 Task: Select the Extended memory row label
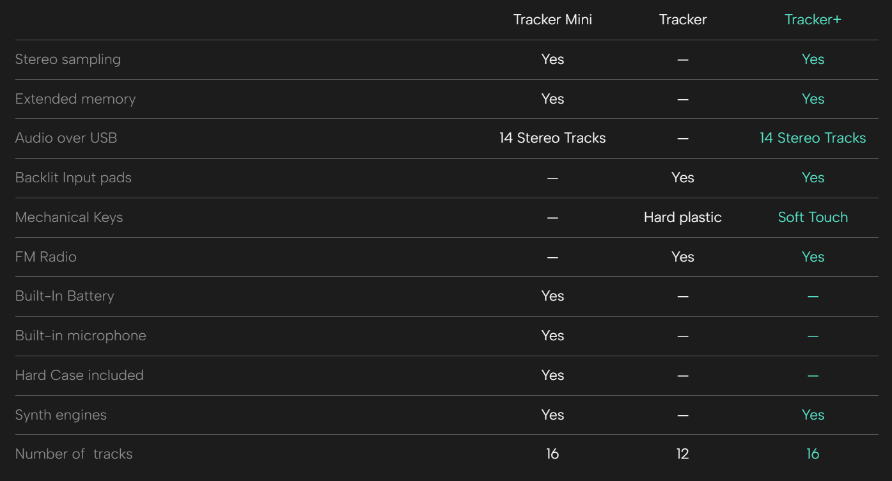[x=75, y=99]
